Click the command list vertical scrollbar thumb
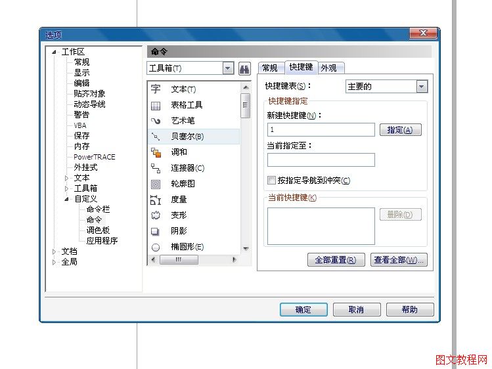This screenshot has height=369, width=492. [246, 106]
